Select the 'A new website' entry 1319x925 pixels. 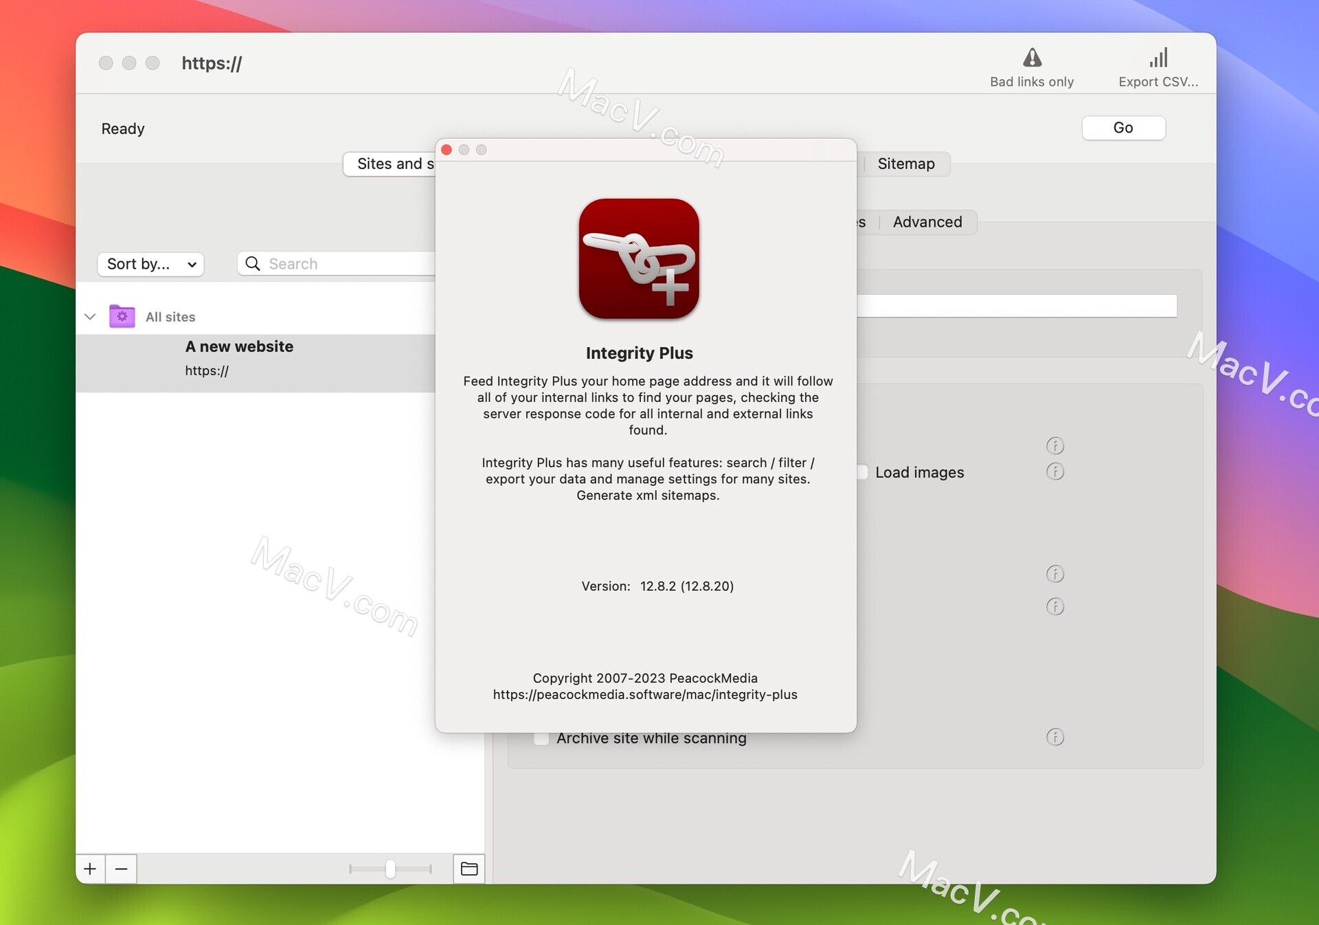coord(256,364)
